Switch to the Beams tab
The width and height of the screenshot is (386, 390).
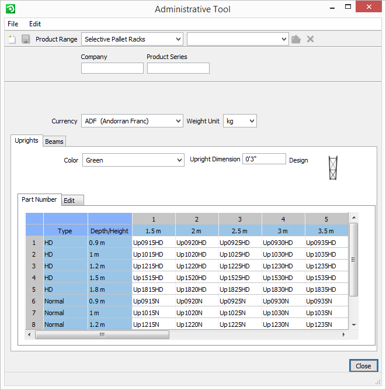[54, 141]
